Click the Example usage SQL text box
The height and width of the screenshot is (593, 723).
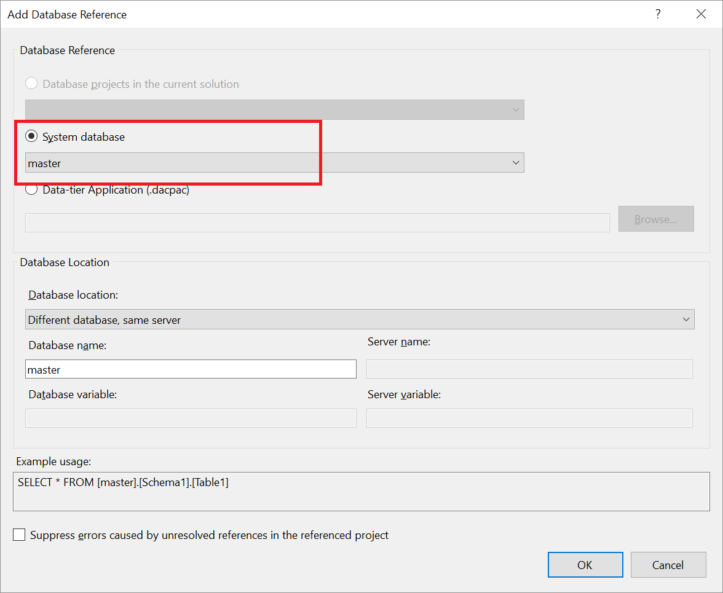(361, 491)
